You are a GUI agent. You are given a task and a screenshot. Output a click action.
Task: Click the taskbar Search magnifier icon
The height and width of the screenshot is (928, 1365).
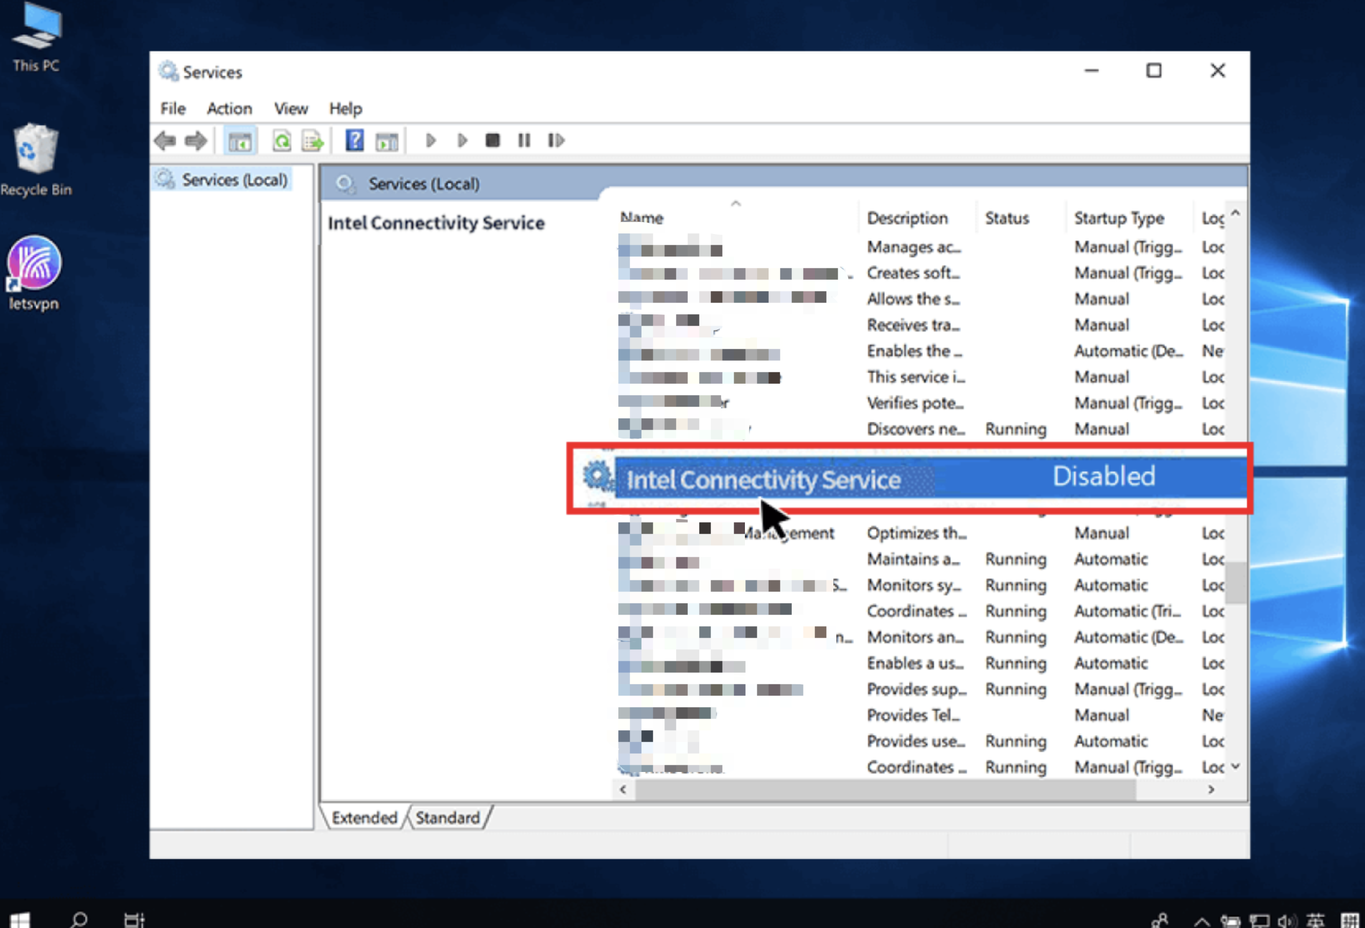click(x=79, y=919)
